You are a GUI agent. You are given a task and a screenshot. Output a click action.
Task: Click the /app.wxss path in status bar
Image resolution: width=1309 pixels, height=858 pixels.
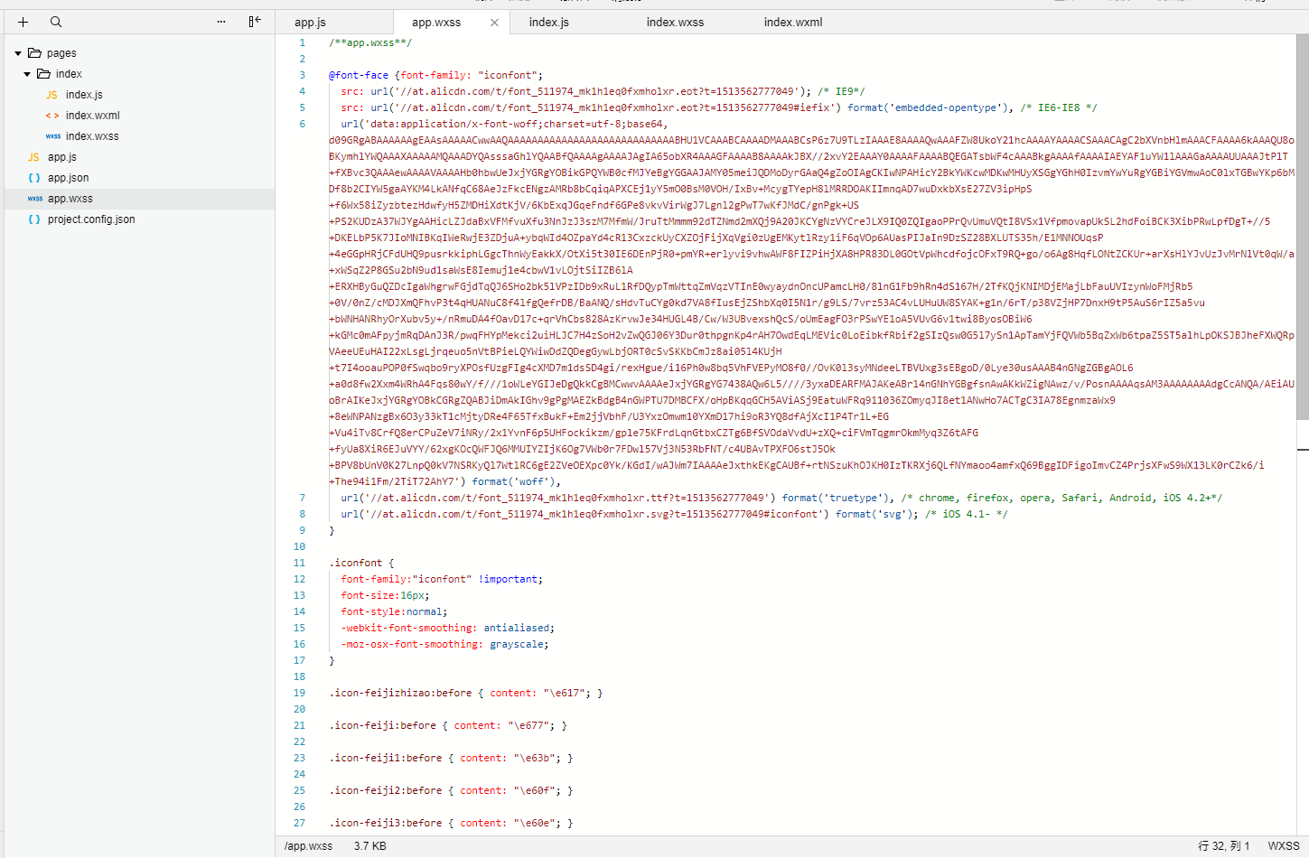[x=308, y=846]
